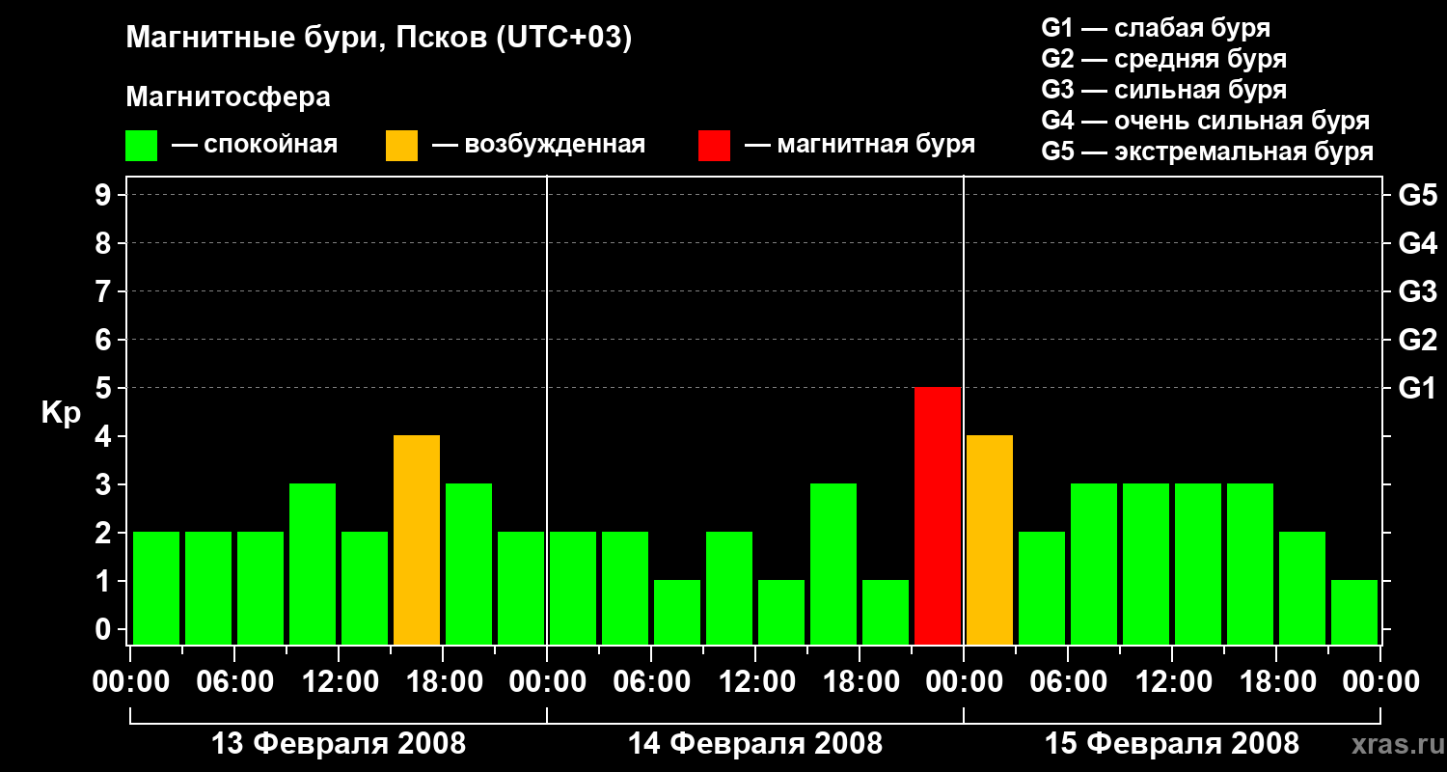1447x772 pixels.
Task: Click the '14 Февраля 2008' date label
Action: point(755,744)
